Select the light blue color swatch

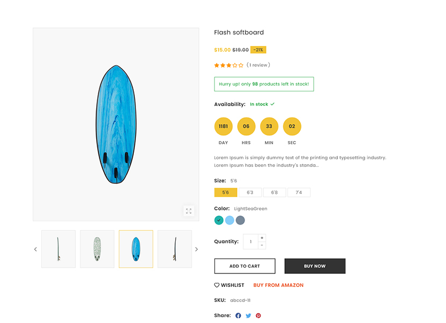(229, 220)
